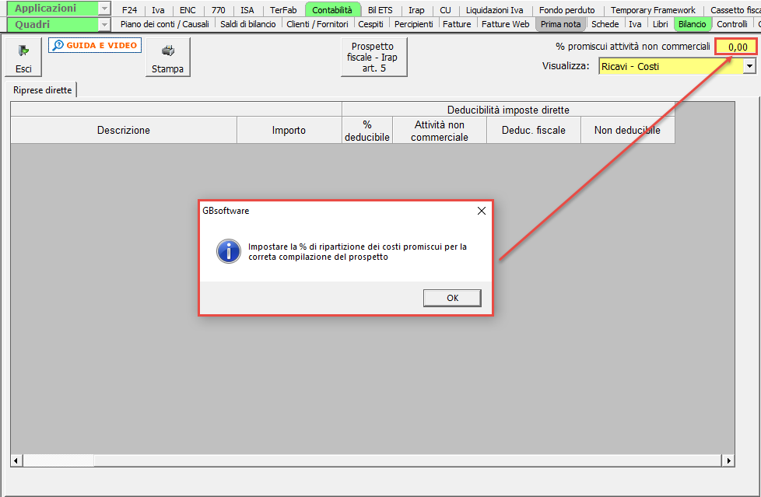Expand the Visualizza Ricavi - Costi dropdown
The height and width of the screenshot is (497, 761).
click(x=749, y=67)
